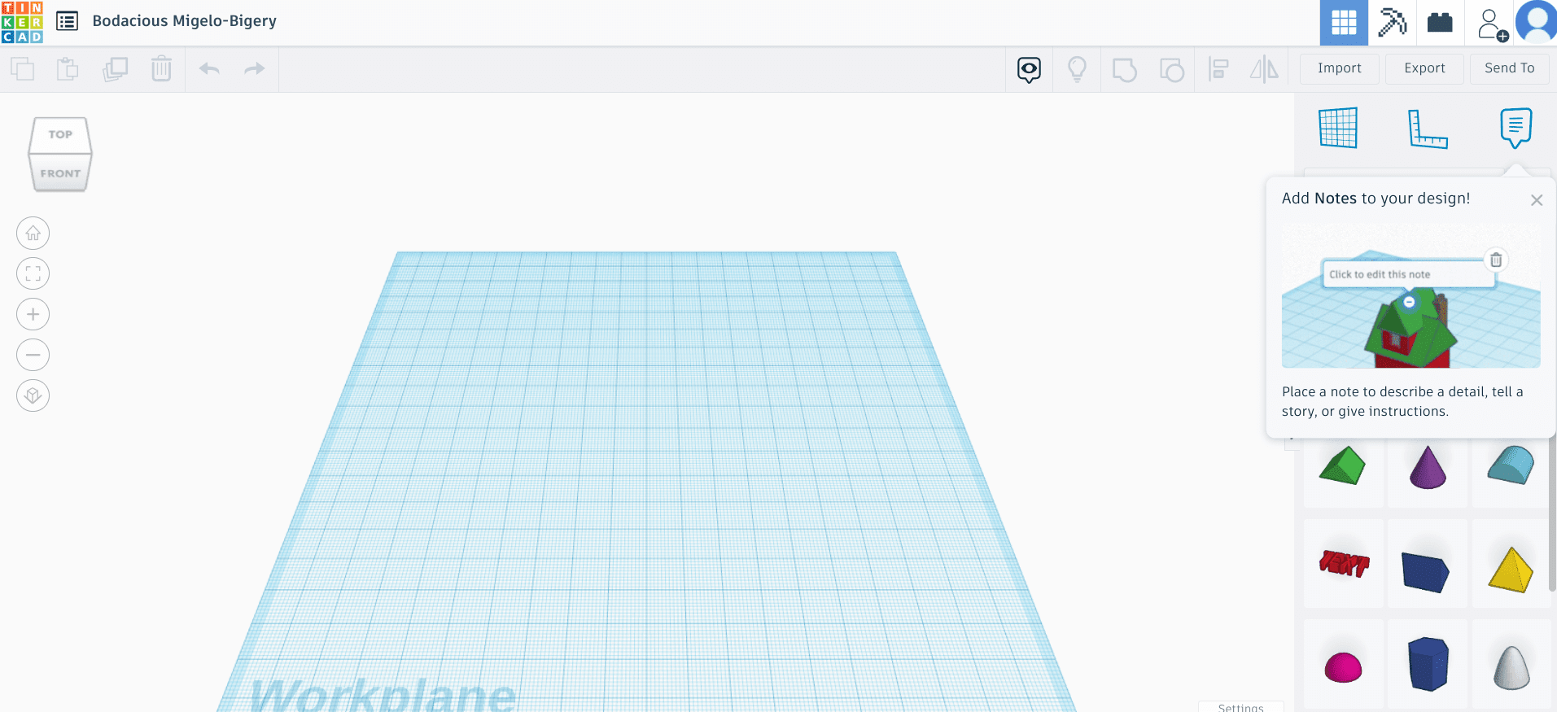Click the Duplicate and repeat icon
1557x712 pixels.
point(115,69)
